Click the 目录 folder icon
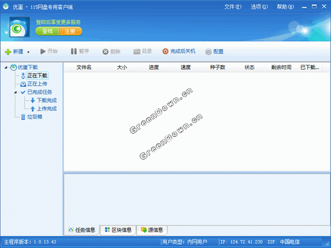331x248 pixels. (x=137, y=52)
